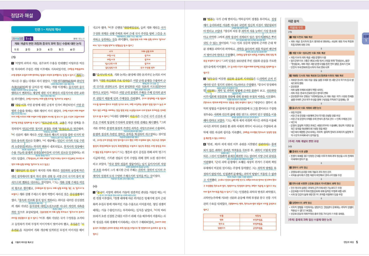Click the '지문 분석' panel heading
This screenshot has width=369, height=256.
[x=293, y=21]
